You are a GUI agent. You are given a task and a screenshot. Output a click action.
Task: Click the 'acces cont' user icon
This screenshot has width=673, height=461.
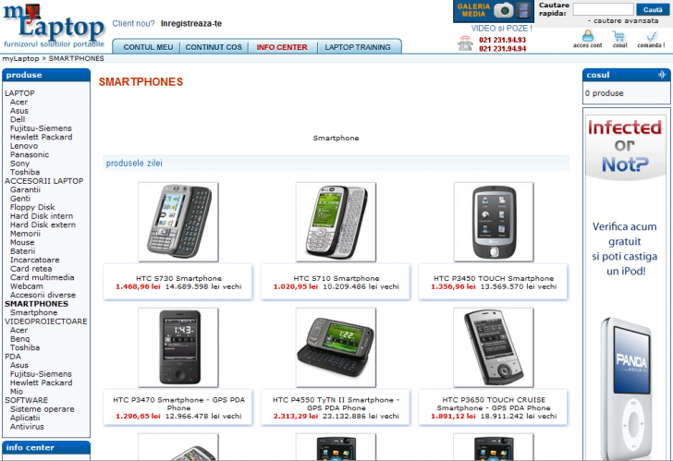pos(588,36)
